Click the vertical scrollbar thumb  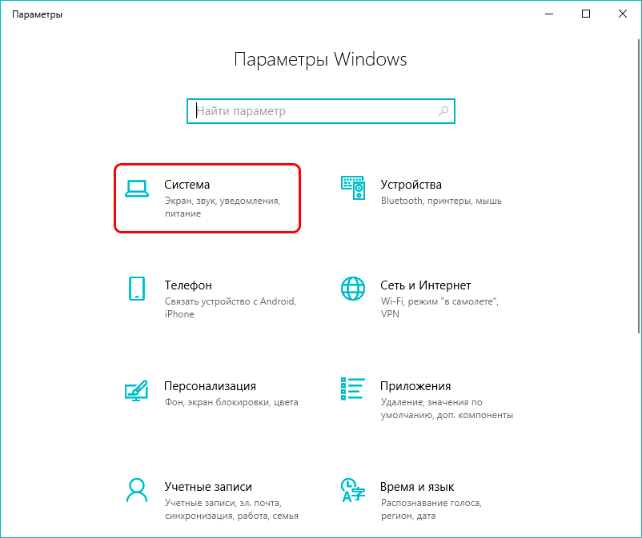point(639,186)
